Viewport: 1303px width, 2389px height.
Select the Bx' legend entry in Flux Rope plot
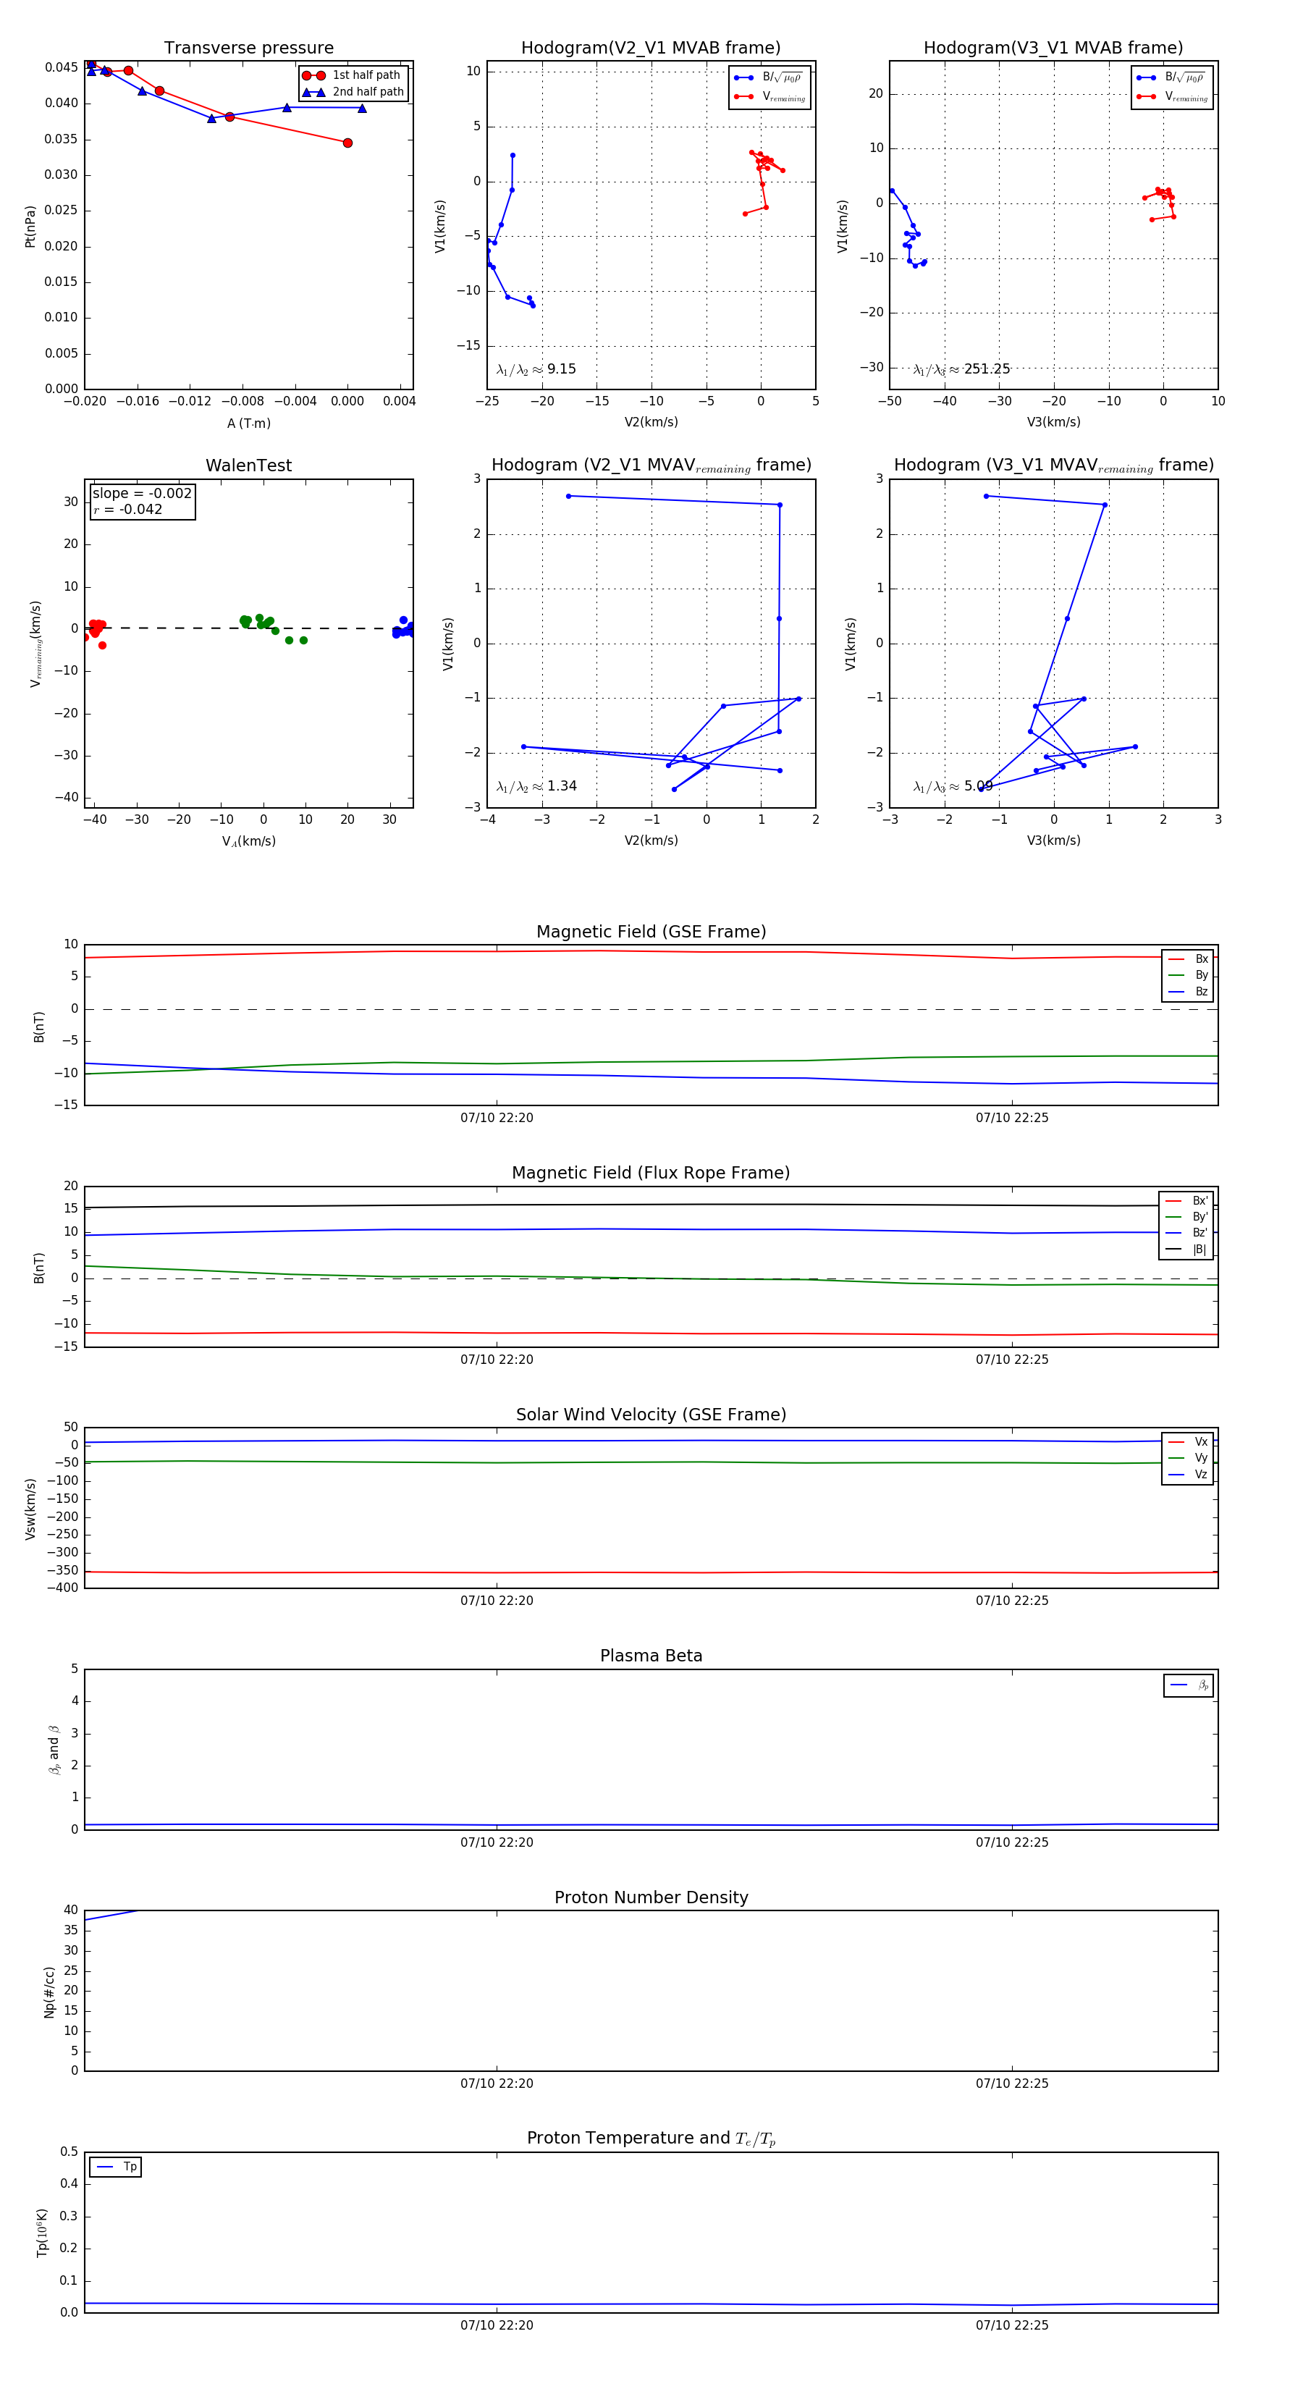click(1186, 1200)
